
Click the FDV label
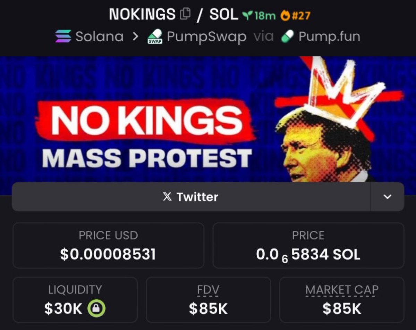point(209,290)
